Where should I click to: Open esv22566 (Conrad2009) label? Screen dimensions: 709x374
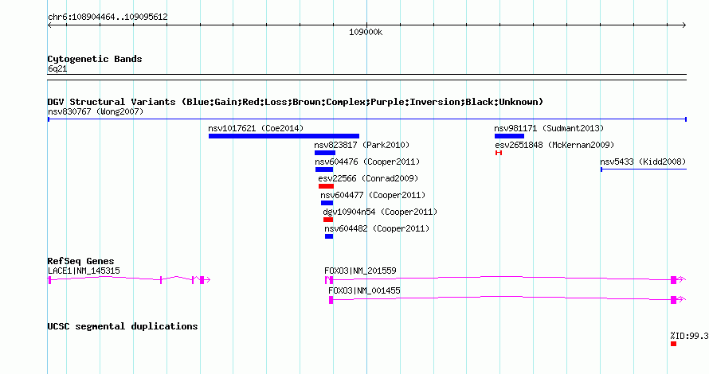click(x=368, y=178)
